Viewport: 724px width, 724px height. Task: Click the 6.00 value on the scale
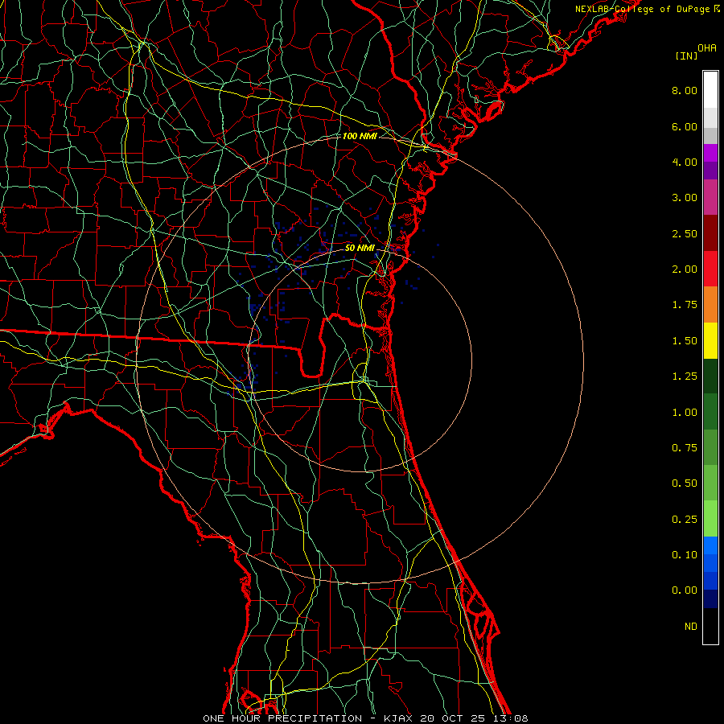685,126
